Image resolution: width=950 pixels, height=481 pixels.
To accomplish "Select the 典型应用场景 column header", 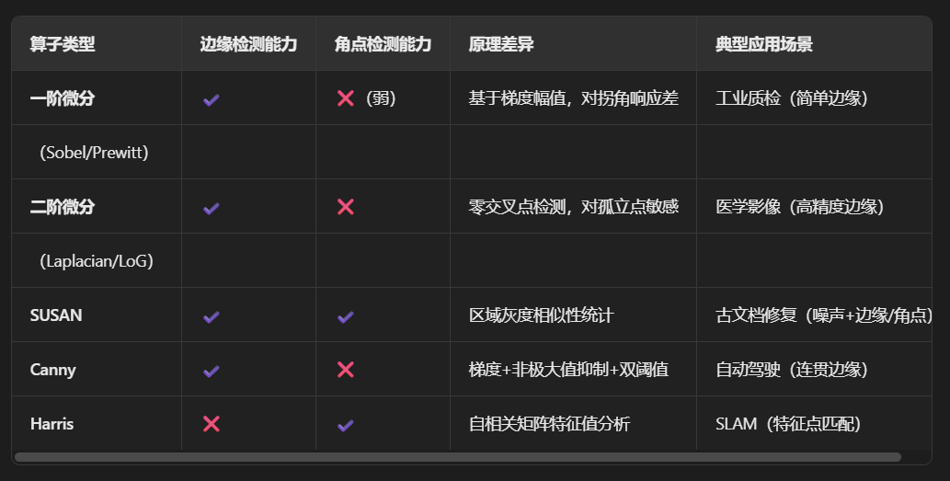I will tap(763, 44).
